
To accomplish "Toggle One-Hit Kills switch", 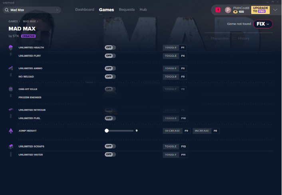I will (x=110, y=89).
